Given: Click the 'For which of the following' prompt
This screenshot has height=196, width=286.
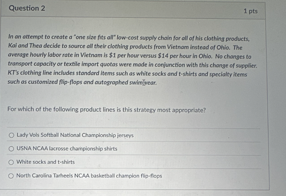Looking at the screenshot, I should coord(107,110).
